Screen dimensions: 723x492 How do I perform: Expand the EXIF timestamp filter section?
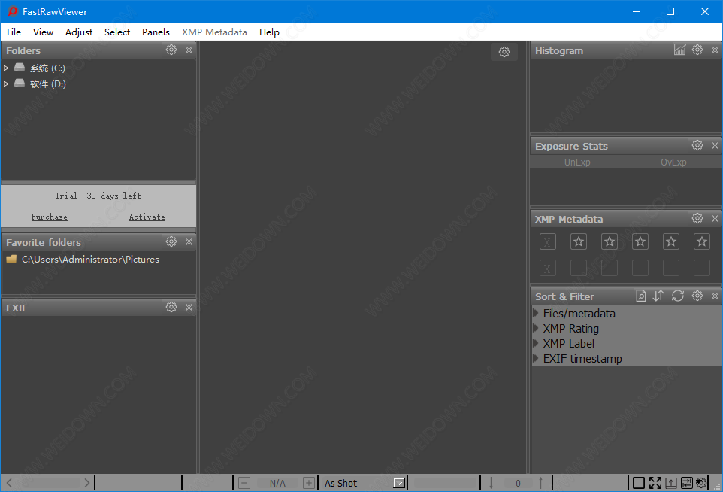[536, 358]
